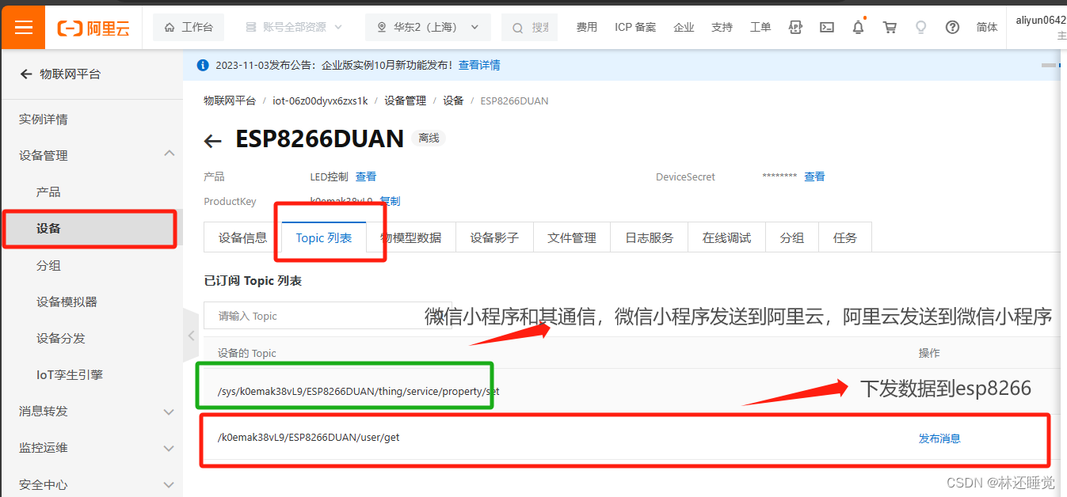Click the lightbulb tips icon

(x=920, y=27)
